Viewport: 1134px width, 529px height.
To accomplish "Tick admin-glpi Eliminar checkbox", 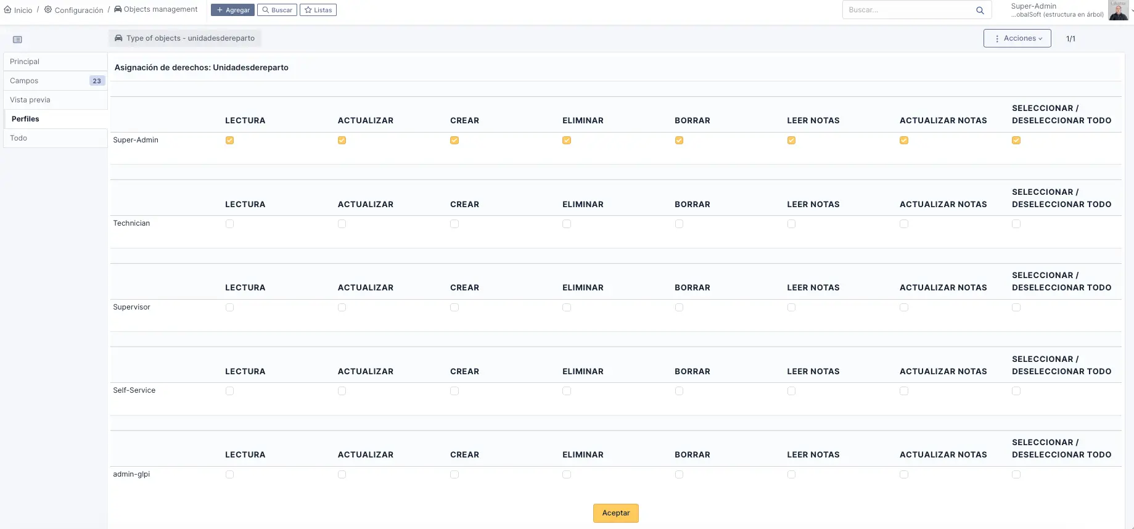I will click(x=567, y=475).
